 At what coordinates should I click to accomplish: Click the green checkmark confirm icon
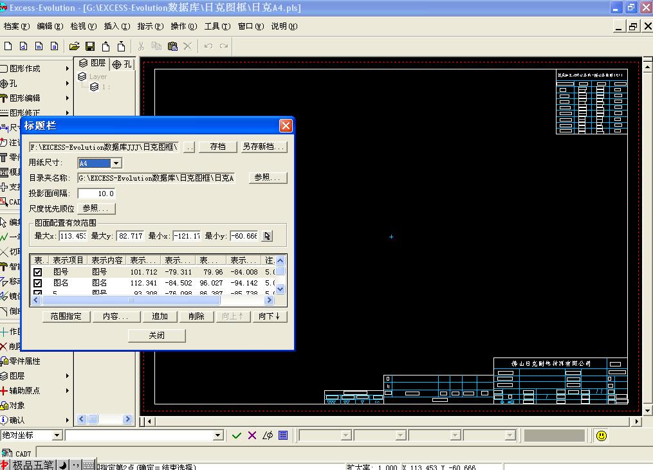(x=237, y=435)
